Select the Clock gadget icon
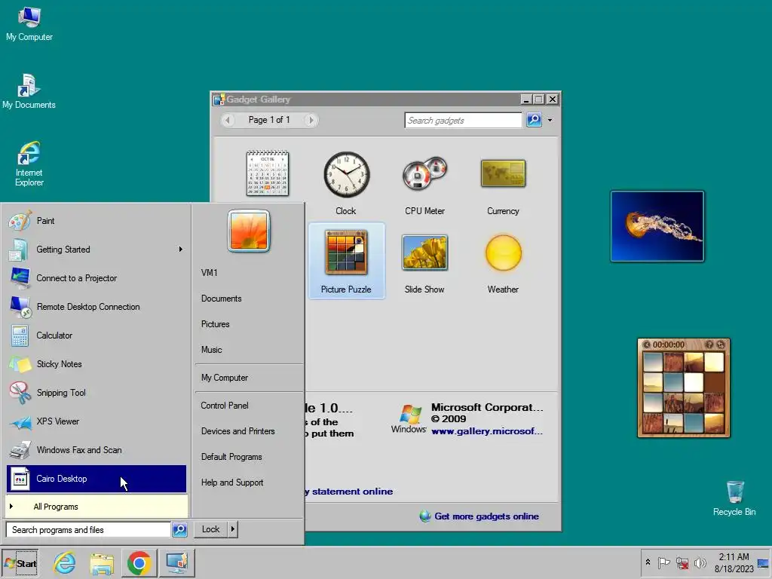The image size is (772, 579). [x=346, y=175]
